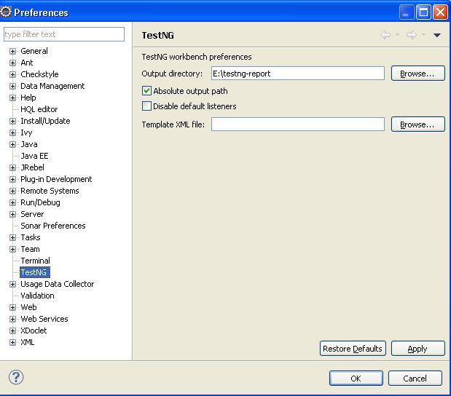Click the Output directory text field

298,74
